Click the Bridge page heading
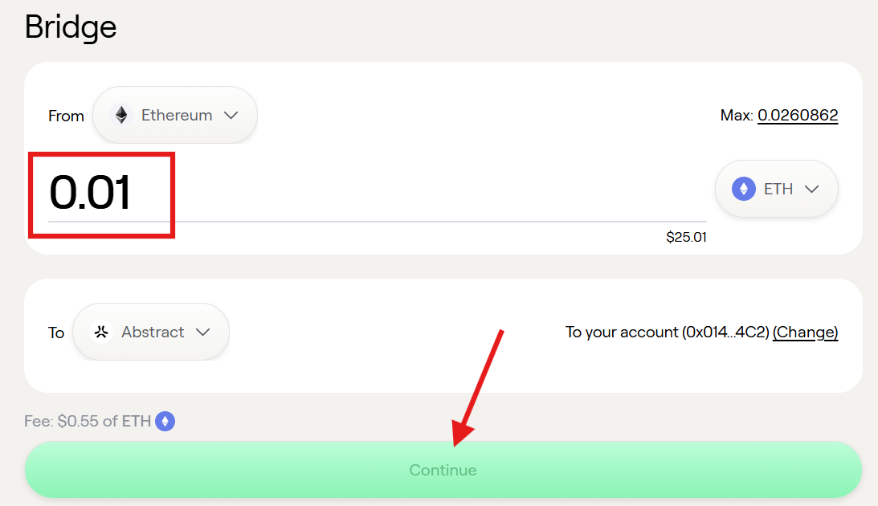Screen dimensions: 878x506 [71, 27]
